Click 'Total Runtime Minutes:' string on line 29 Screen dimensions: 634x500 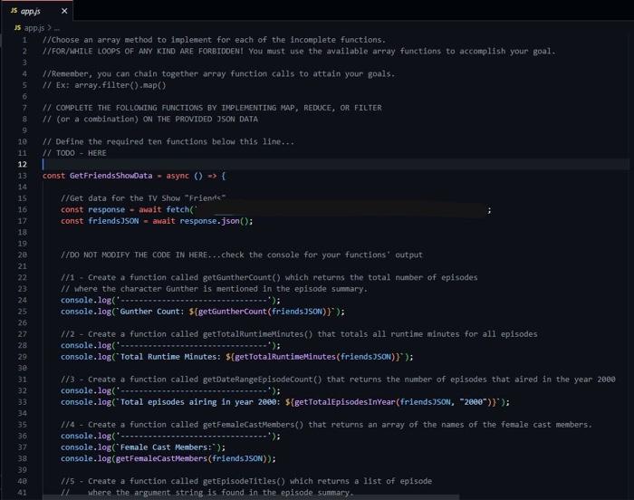pos(170,357)
